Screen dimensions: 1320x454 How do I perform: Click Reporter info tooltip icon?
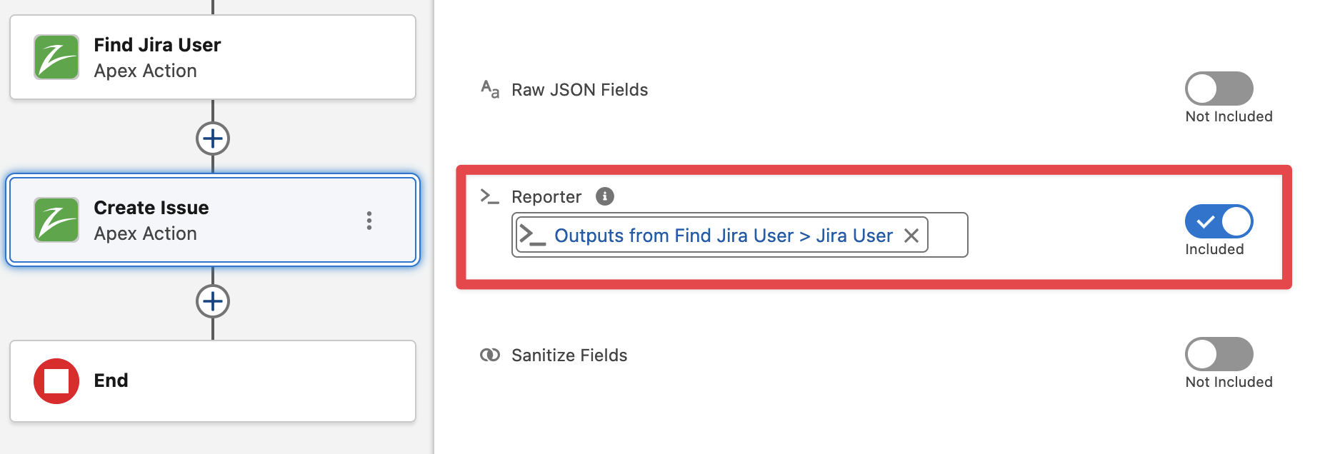[605, 196]
